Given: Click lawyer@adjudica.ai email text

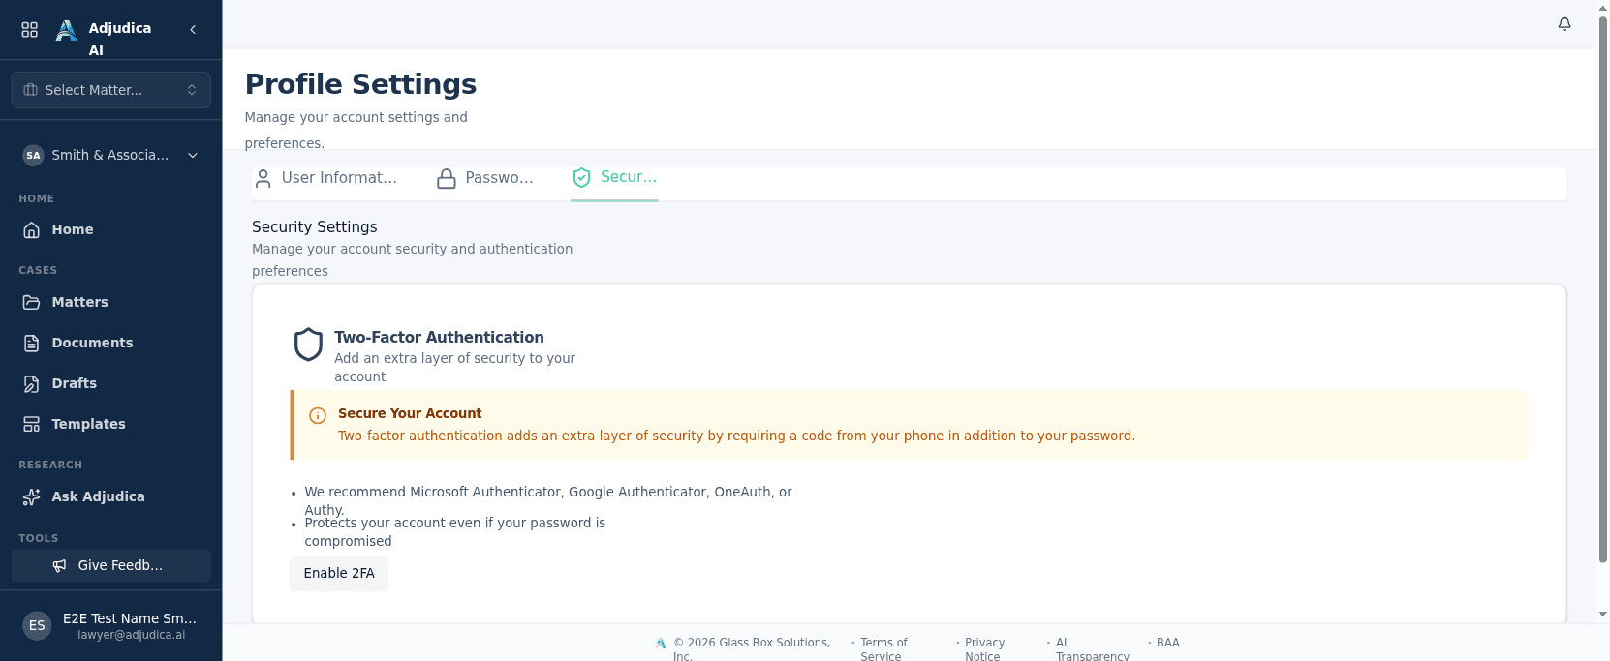Looking at the screenshot, I should [132, 635].
